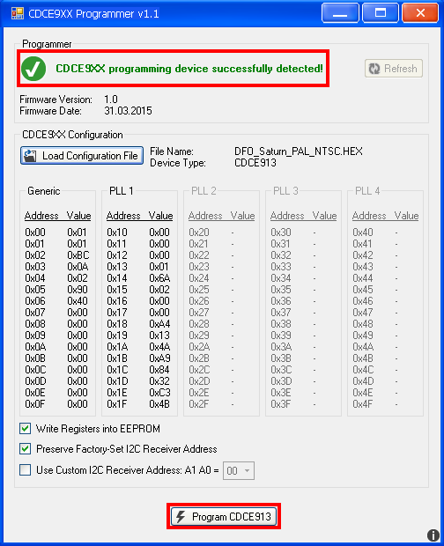Click the file name DFO_Saturn_PAL_NTSC.HEX

(x=299, y=151)
